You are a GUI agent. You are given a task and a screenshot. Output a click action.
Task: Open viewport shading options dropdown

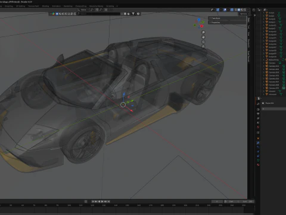pyautogui.click(x=248, y=10)
